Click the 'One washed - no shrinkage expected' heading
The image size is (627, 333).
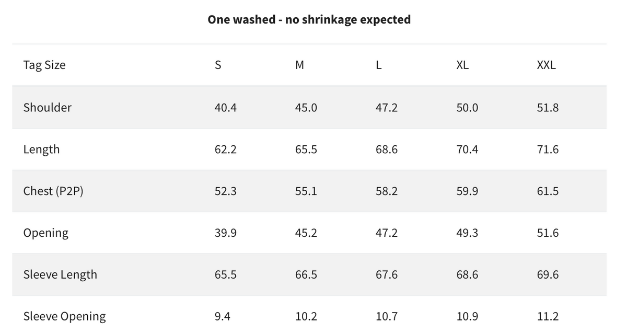[x=309, y=19]
